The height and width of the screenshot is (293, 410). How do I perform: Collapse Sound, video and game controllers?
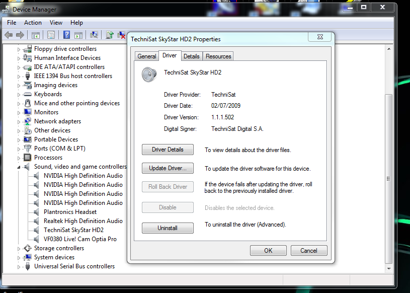click(x=19, y=167)
